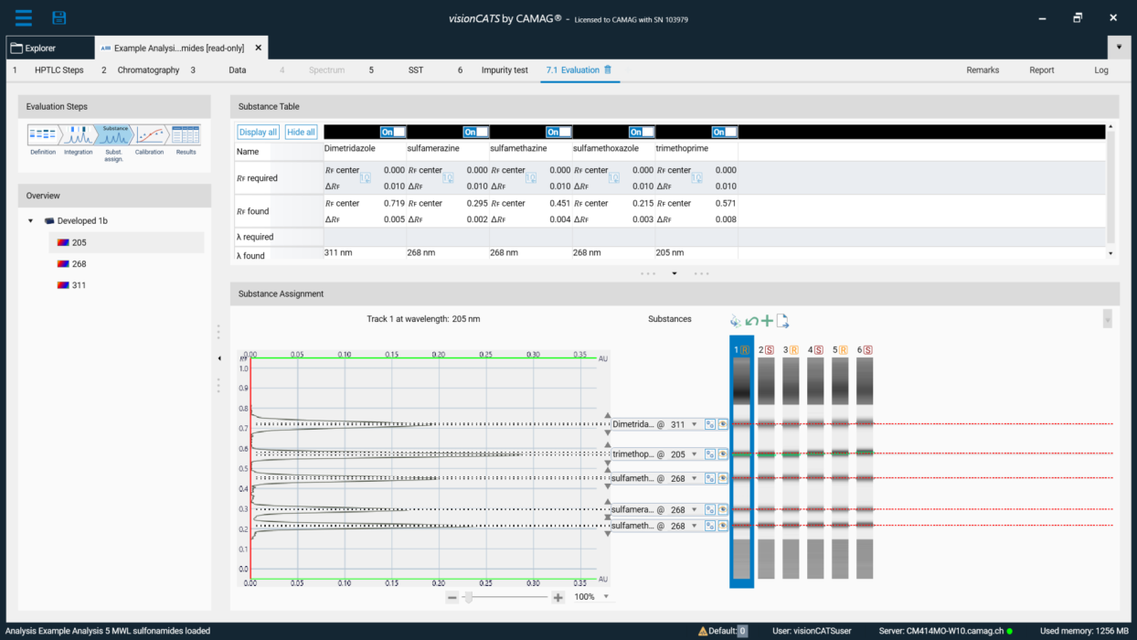This screenshot has height=640, width=1137.
Task: Add a new substance with the plus icon
Action: tap(766, 319)
